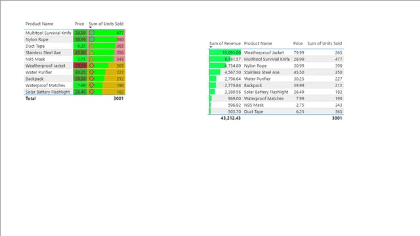Click the 265 units cell in the revenue table
Viewport: 420px width, 236px height.
pyautogui.click(x=339, y=52)
